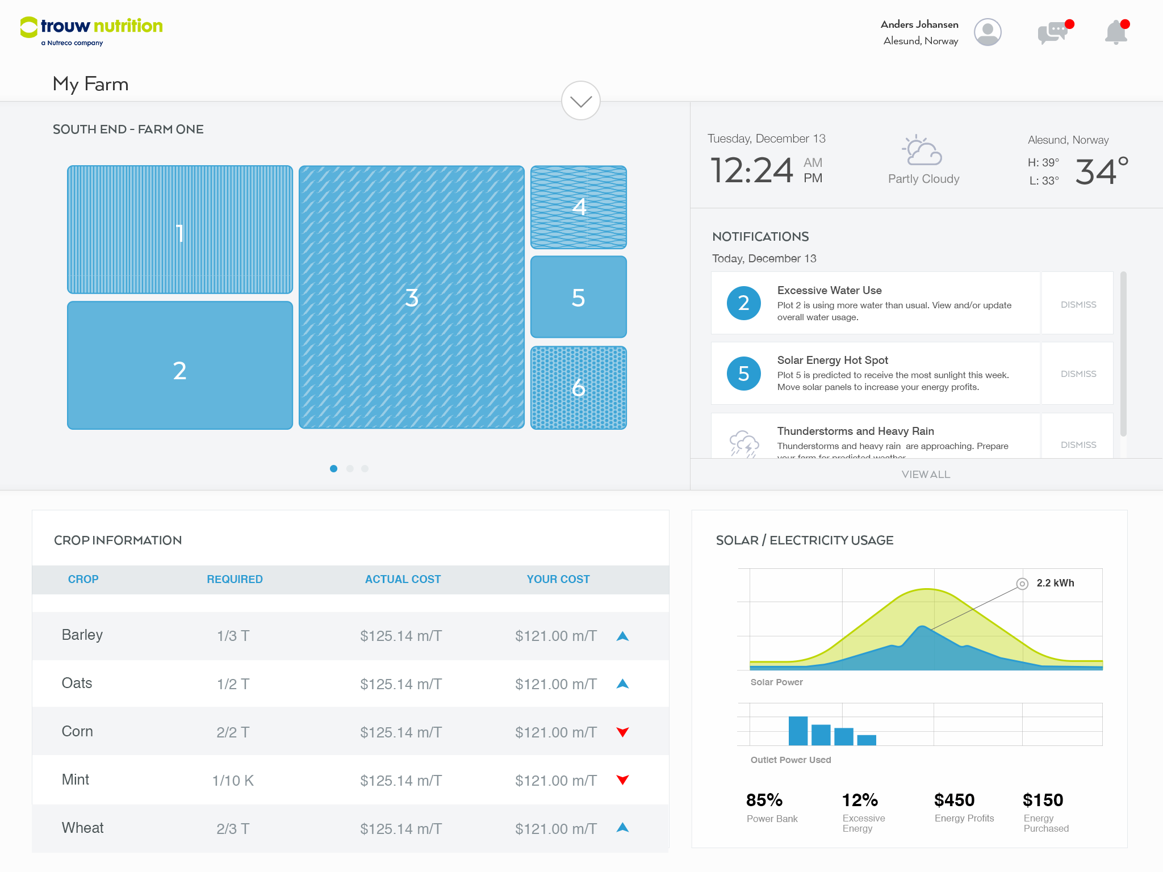The width and height of the screenshot is (1163, 872).
Task: Sort by the REQUIRED column header
Action: 235,580
